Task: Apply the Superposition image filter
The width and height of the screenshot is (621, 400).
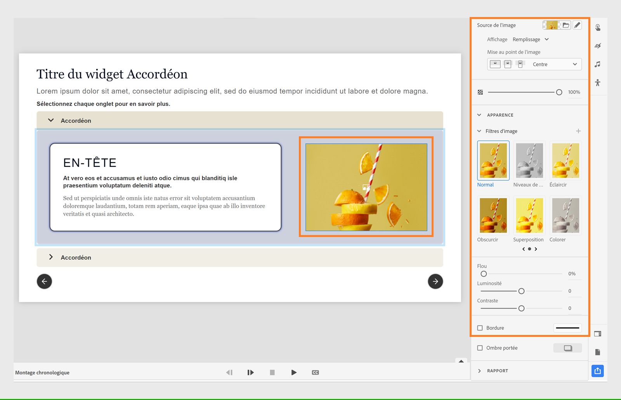Action: pos(529,215)
